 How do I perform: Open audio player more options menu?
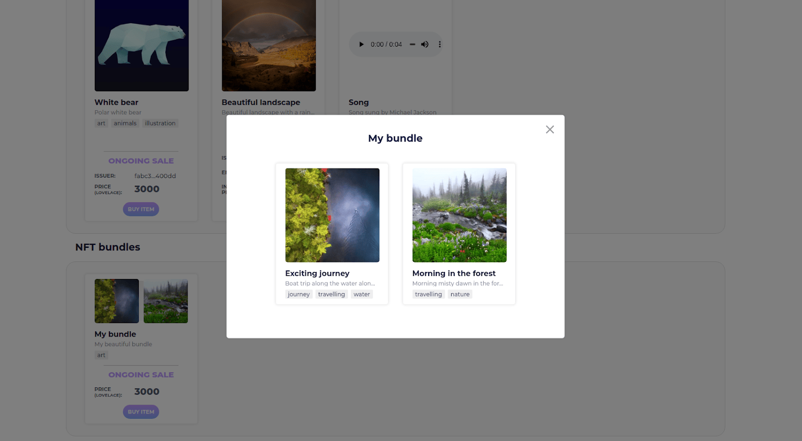pos(440,44)
